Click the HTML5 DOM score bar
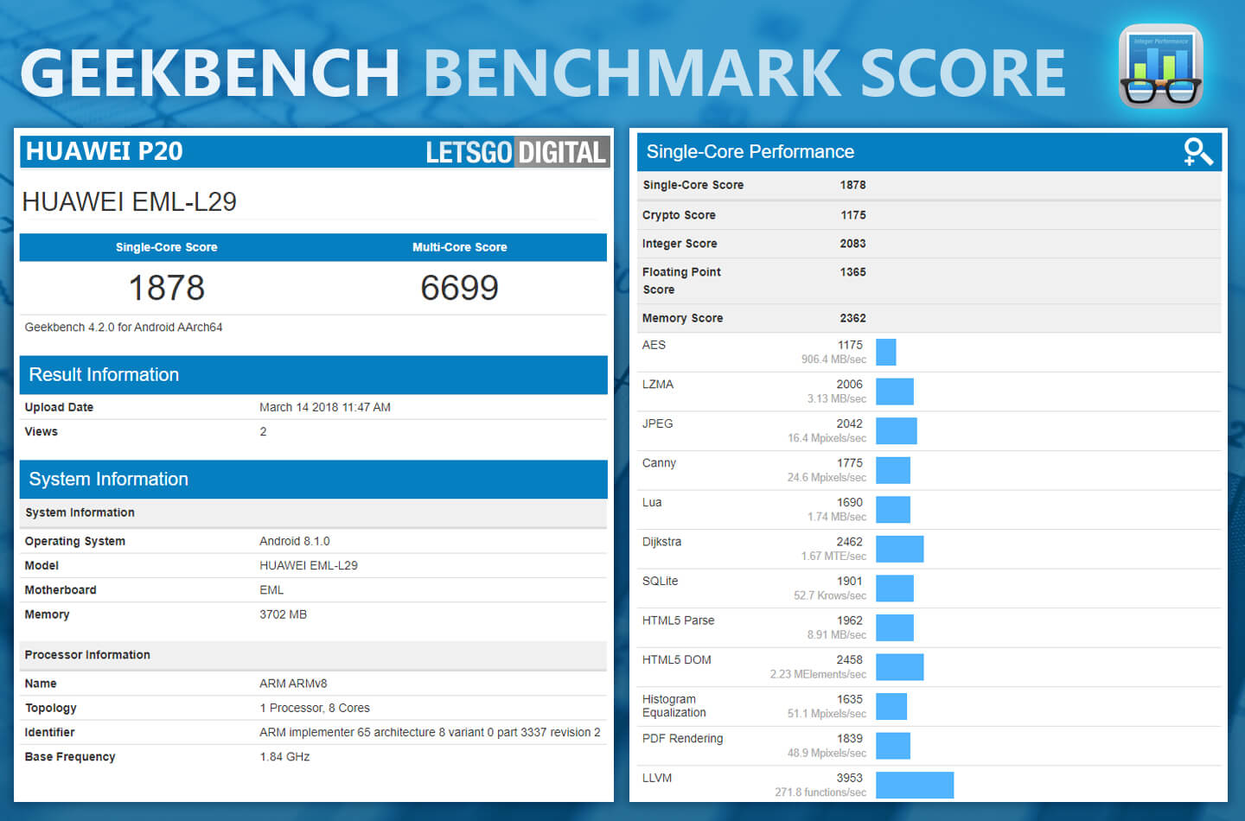The width and height of the screenshot is (1245, 821). [900, 667]
